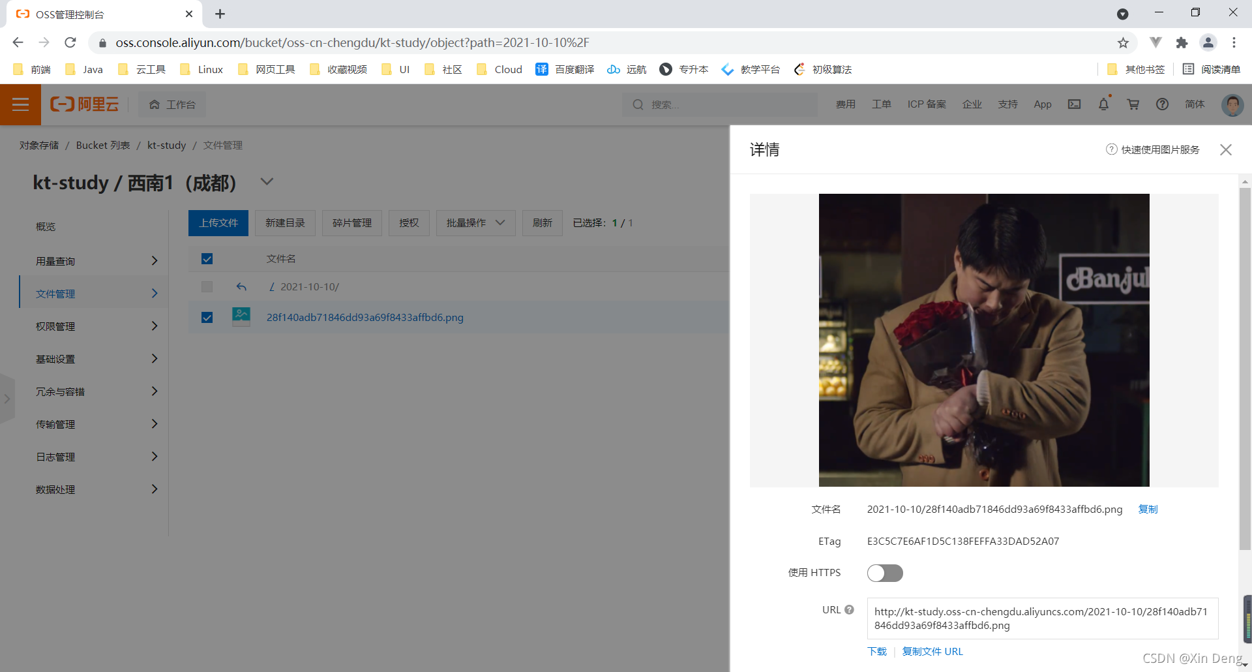Click the detail panel vertical scrollbar
1252x672 pixels.
(1245, 369)
